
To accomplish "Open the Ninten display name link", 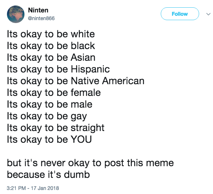I will coord(38,10).
